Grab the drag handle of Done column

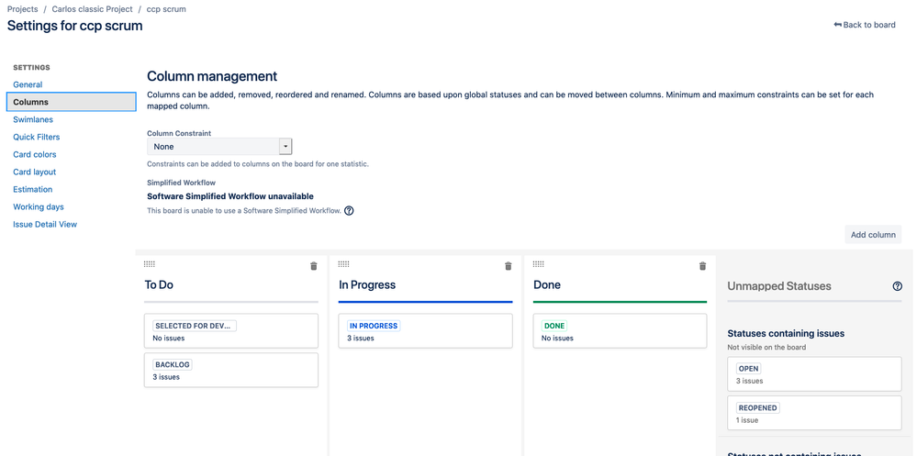click(x=539, y=264)
